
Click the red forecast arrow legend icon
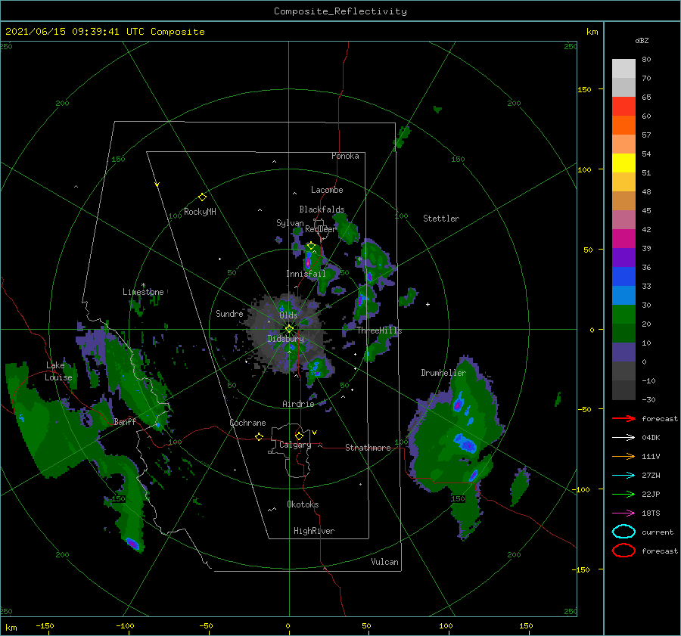pos(623,418)
